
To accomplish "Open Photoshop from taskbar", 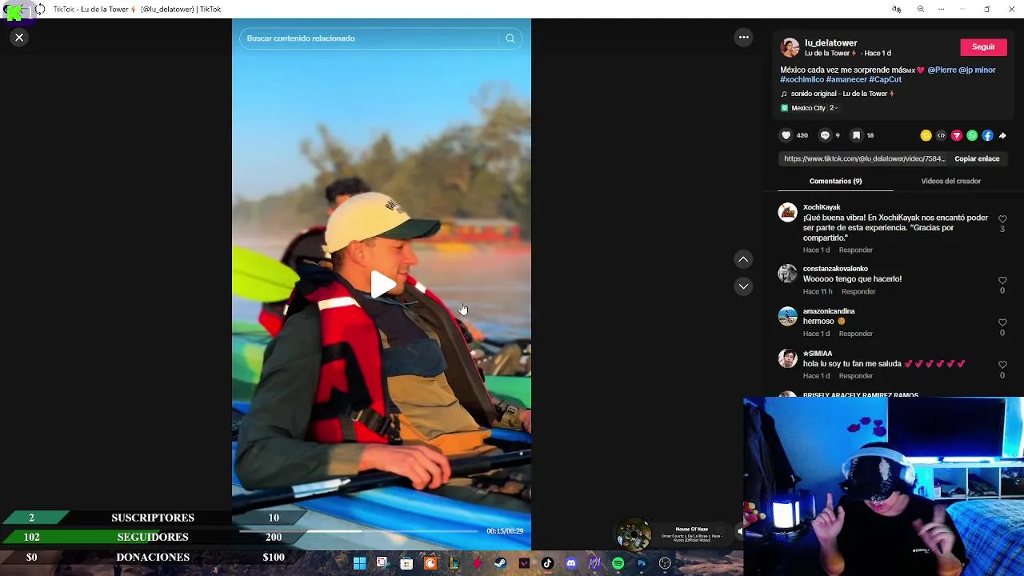I will point(642,563).
